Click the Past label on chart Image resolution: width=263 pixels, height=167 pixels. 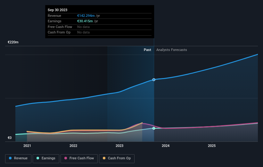(147, 50)
